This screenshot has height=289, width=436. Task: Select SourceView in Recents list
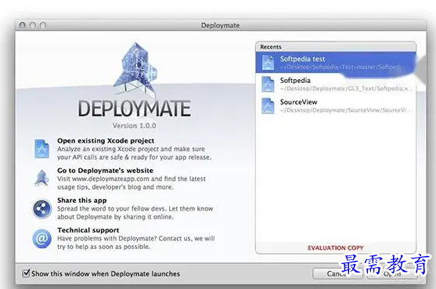pos(336,106)
